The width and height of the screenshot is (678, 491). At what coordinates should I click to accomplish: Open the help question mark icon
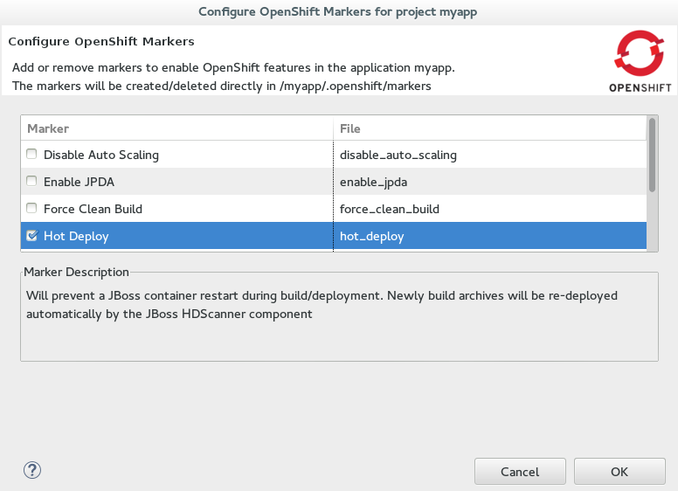[32, 470]
